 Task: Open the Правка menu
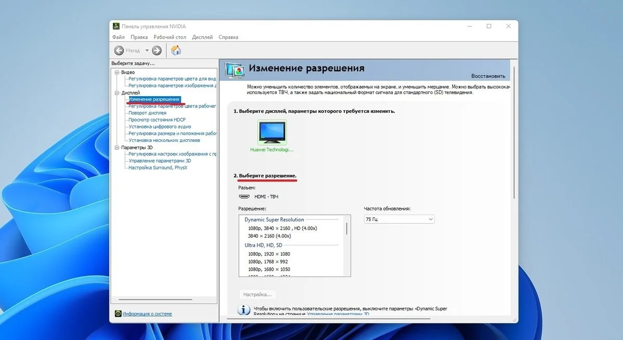tap(139, 37)
